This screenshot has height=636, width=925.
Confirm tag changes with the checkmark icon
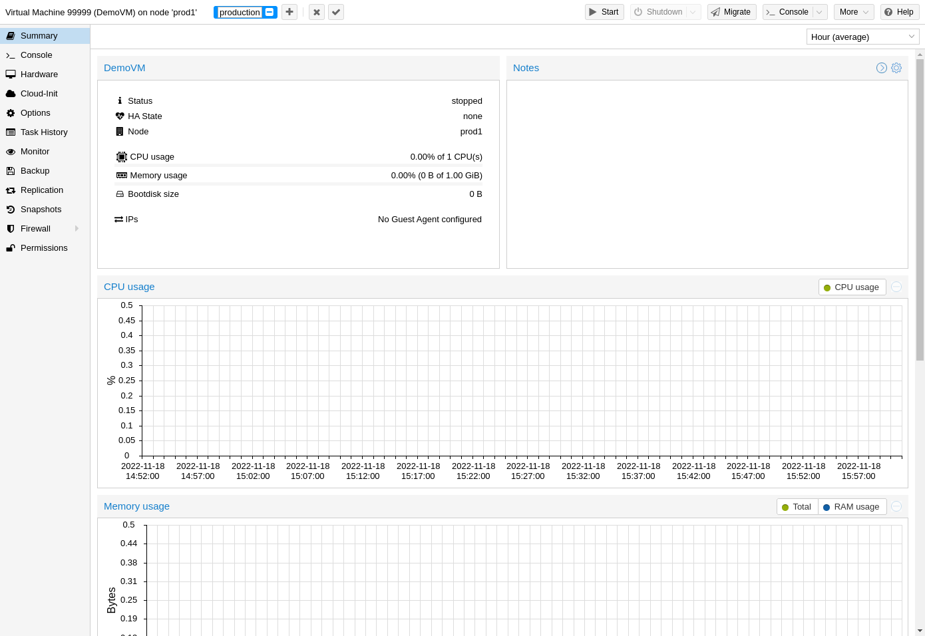pos(336,12)
